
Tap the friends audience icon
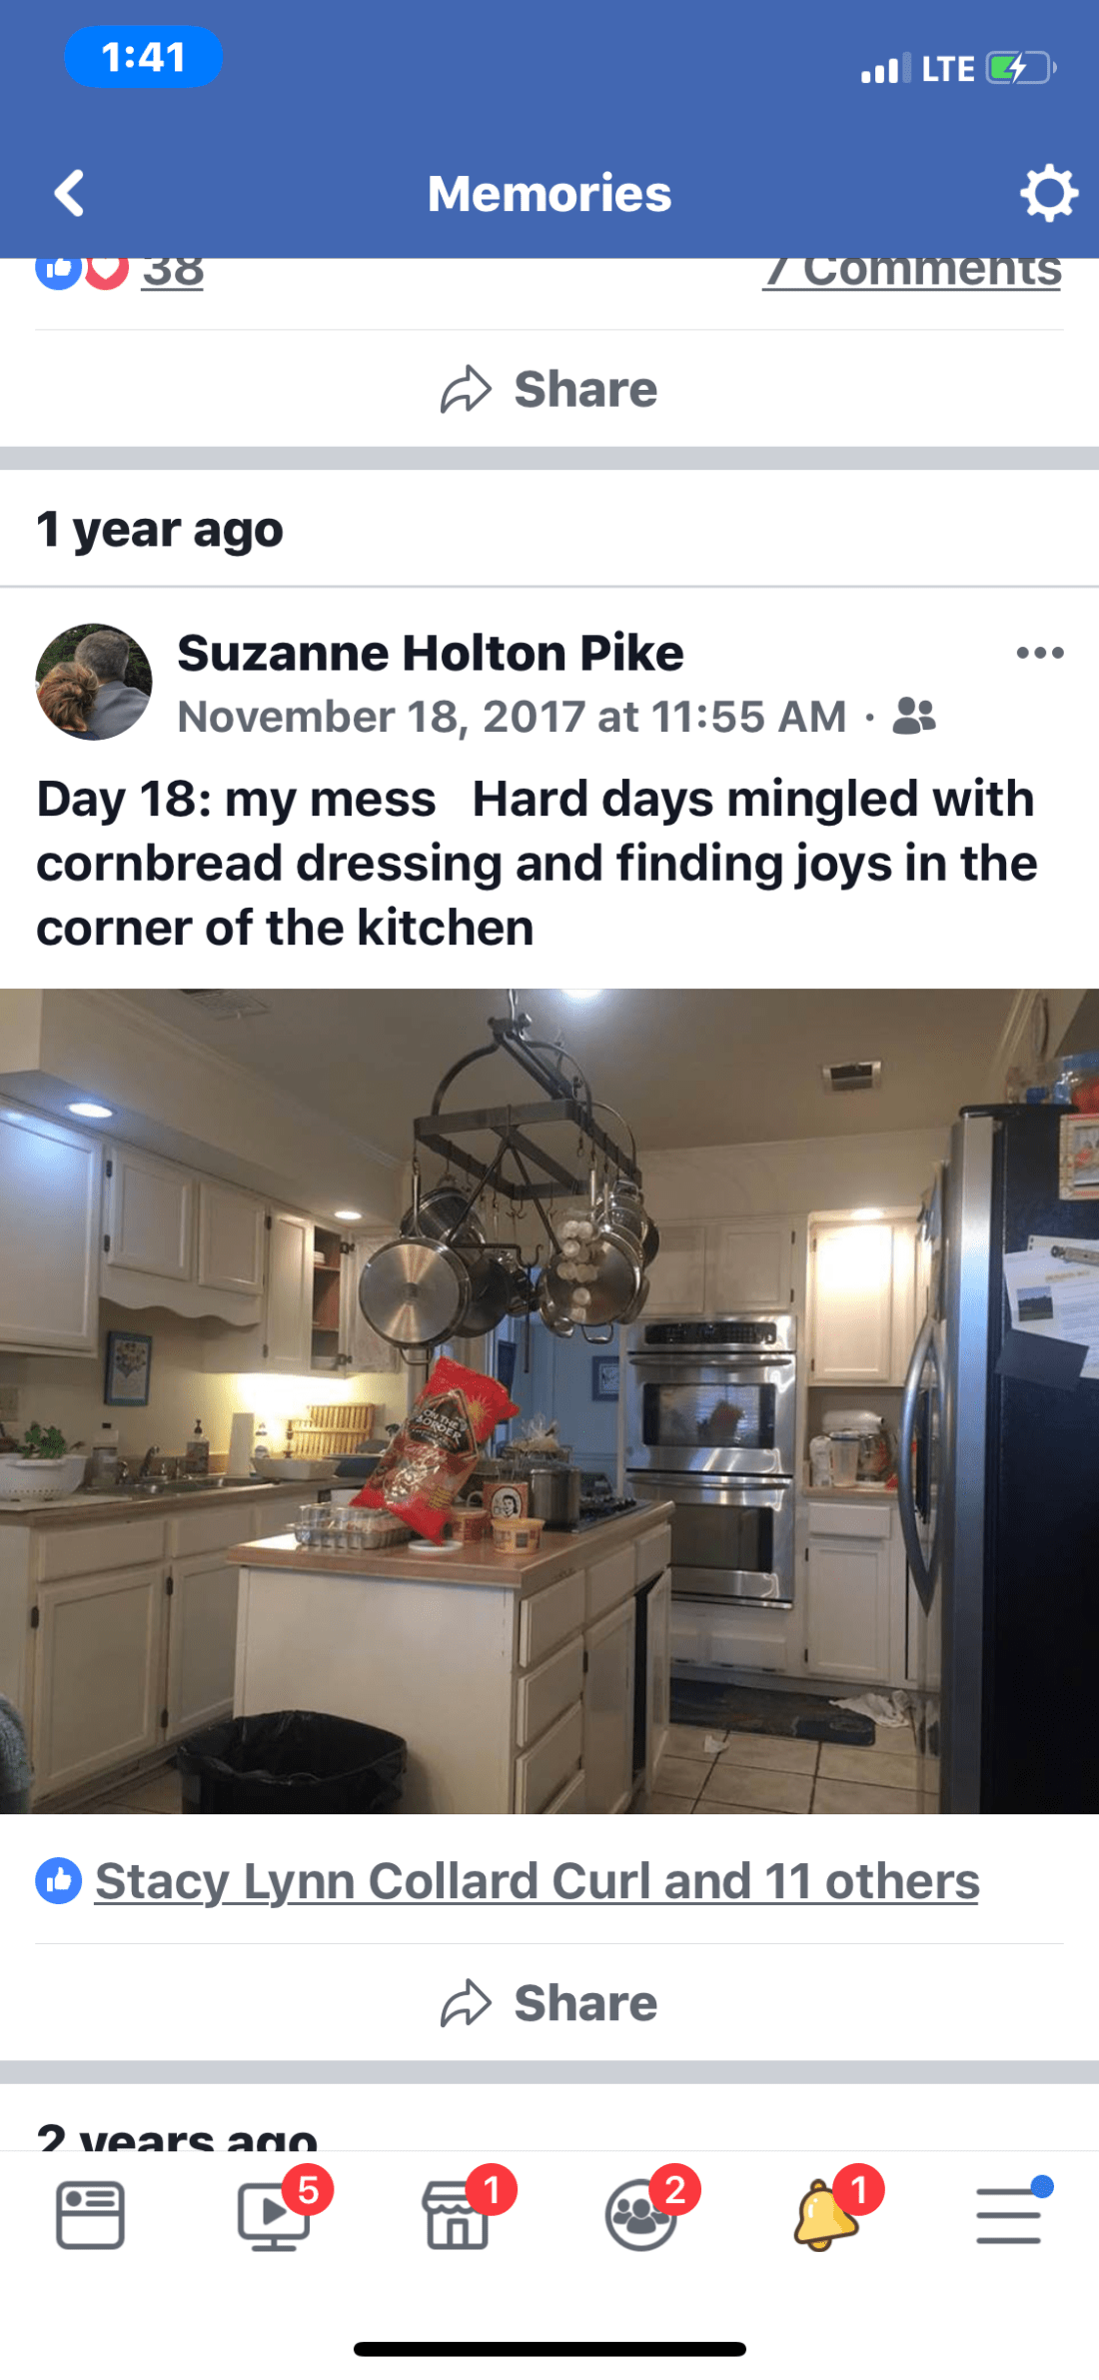[914, 716]
